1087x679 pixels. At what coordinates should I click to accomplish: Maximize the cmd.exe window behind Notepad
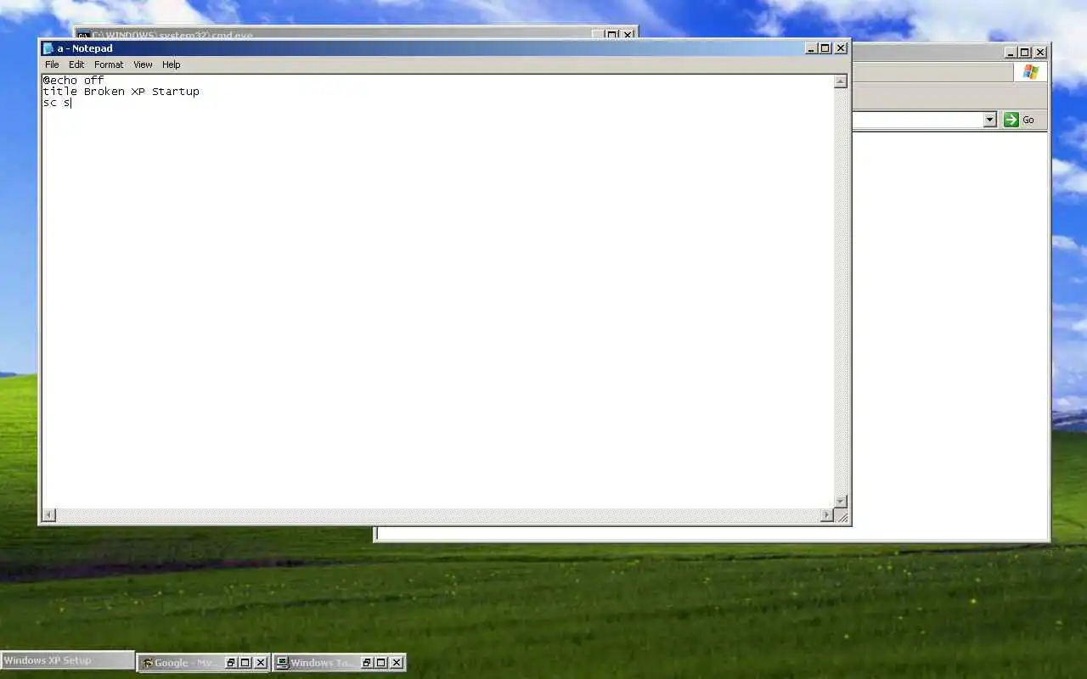[612, 35]
